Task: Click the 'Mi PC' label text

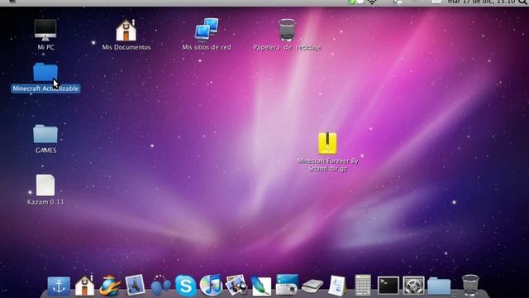Action: click(x=46, y=47)
